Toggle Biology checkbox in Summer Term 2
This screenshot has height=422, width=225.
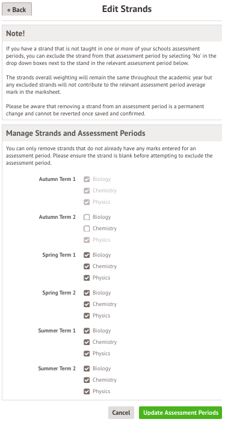point(87,368)
